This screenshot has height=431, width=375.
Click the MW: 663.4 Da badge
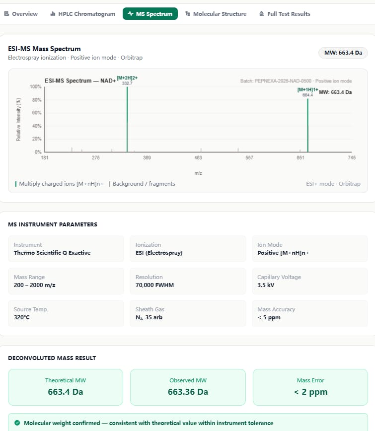coord(343,53)
